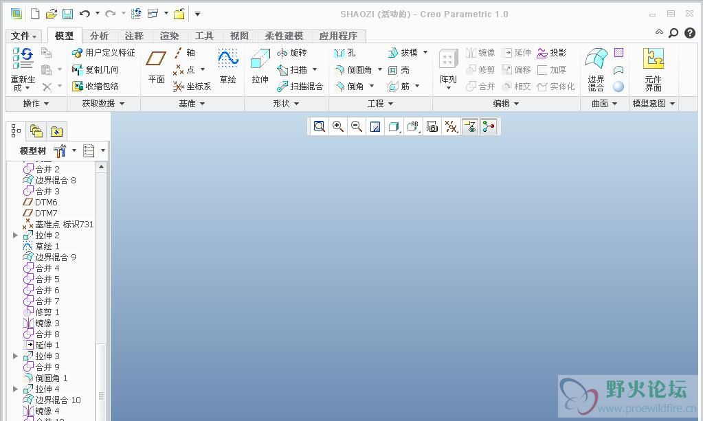Click the Chamfer (倒角) tool

point(349,86)
